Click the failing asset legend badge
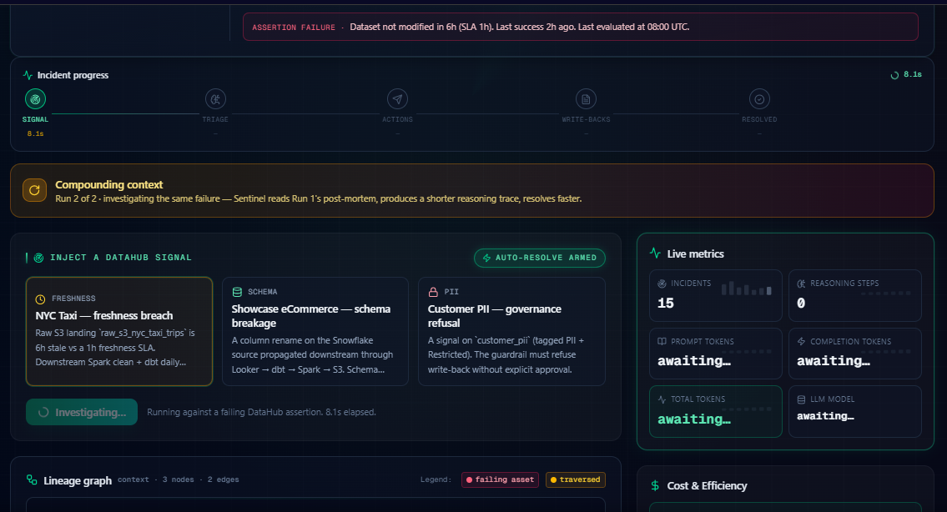This screenshot has height=512, width=947. [x=500, y=479]
